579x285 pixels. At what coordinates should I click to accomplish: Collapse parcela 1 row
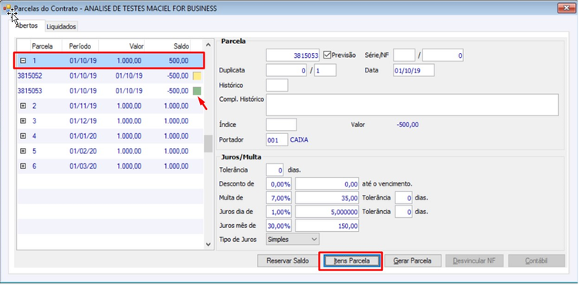point(23,61)
